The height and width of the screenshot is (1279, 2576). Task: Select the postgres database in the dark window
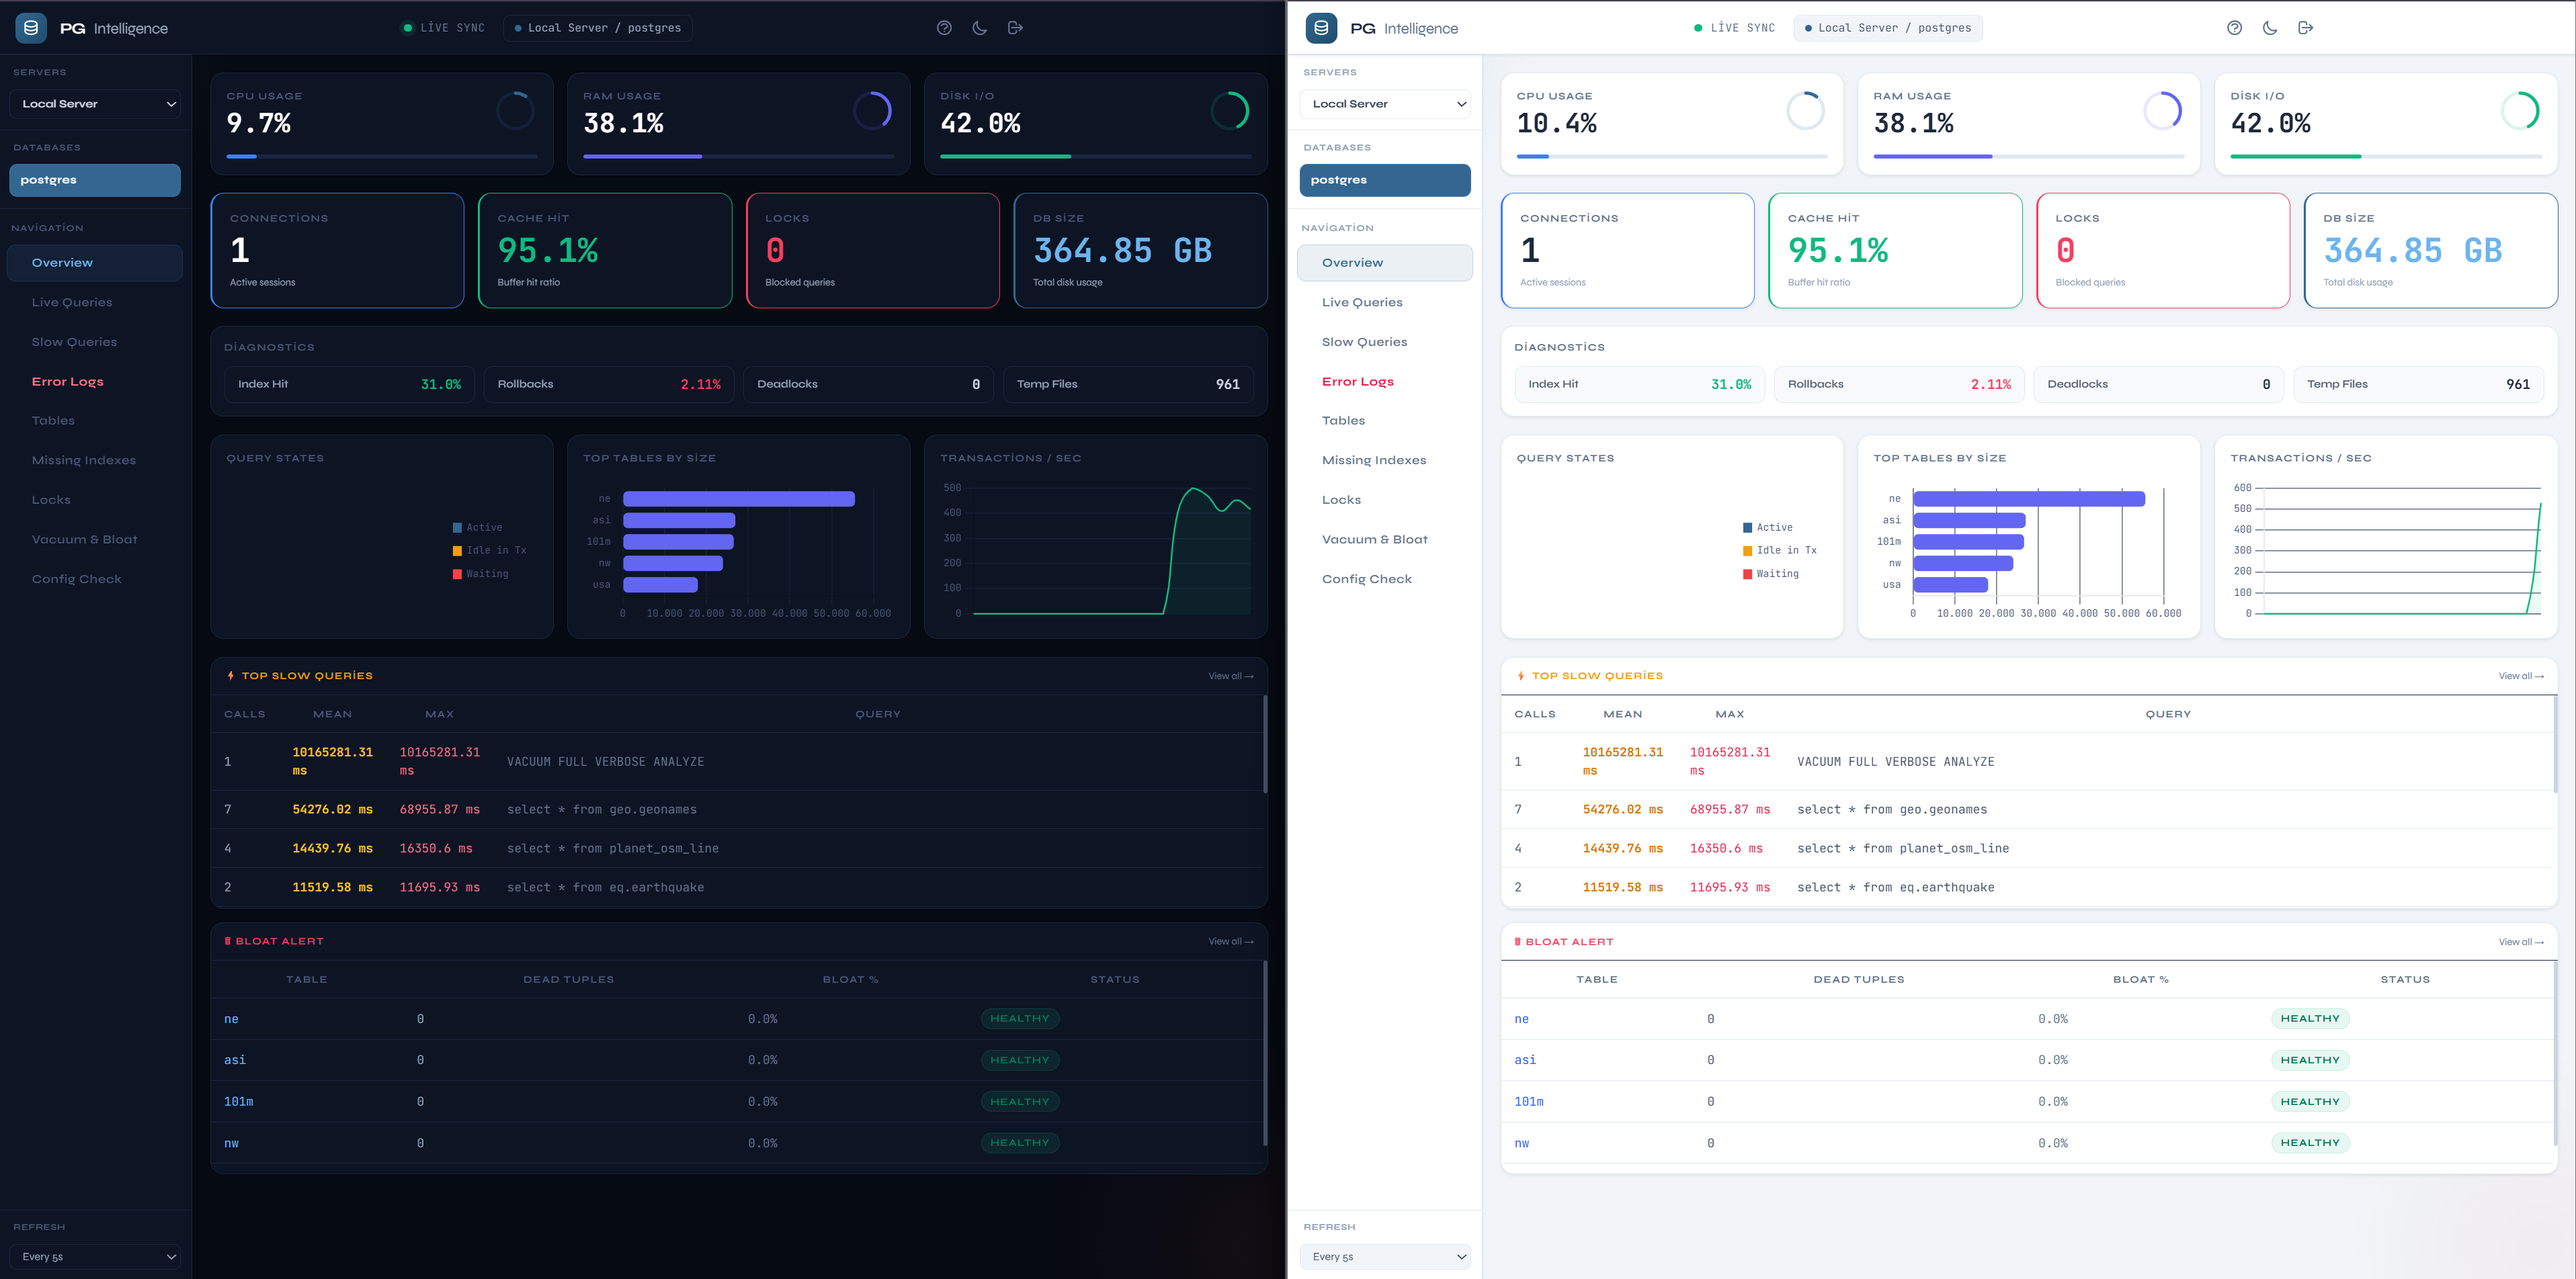pyautogui.click(x=95, y=180)
